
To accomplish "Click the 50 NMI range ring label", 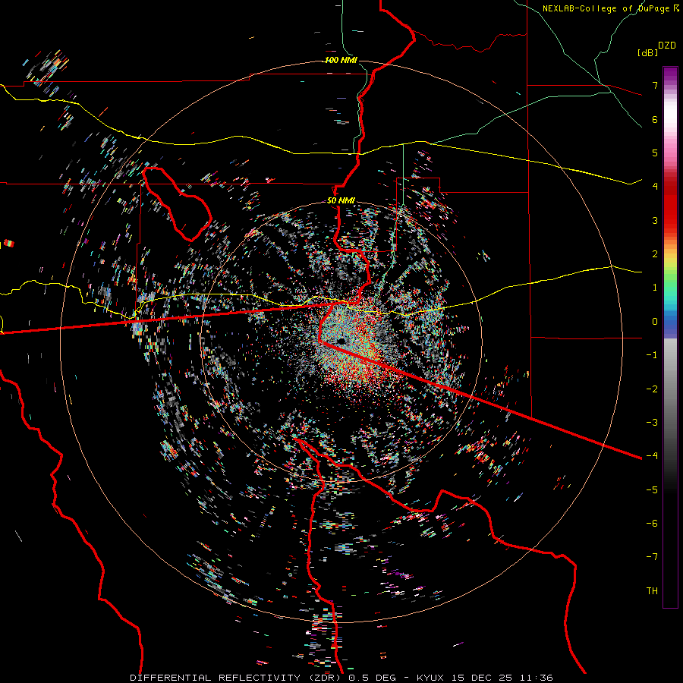I will (x=341, y=200).
